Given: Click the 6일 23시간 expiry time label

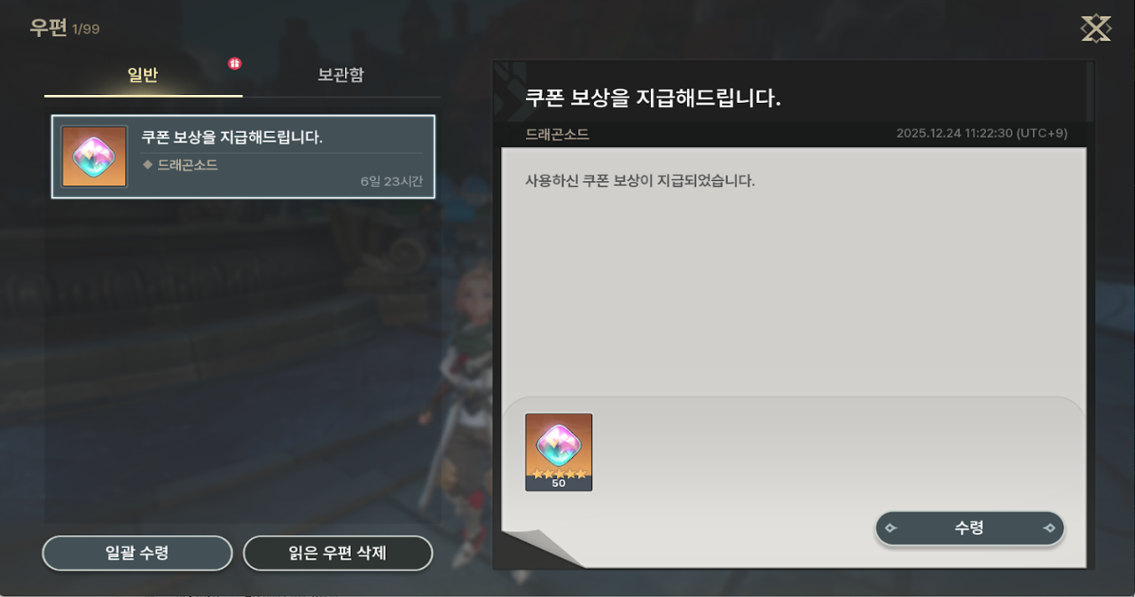Looking at the screenshot, I should click(391, 181).
